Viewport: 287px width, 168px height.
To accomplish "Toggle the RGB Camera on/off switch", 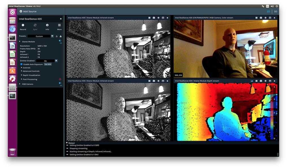I will point(60,83).
